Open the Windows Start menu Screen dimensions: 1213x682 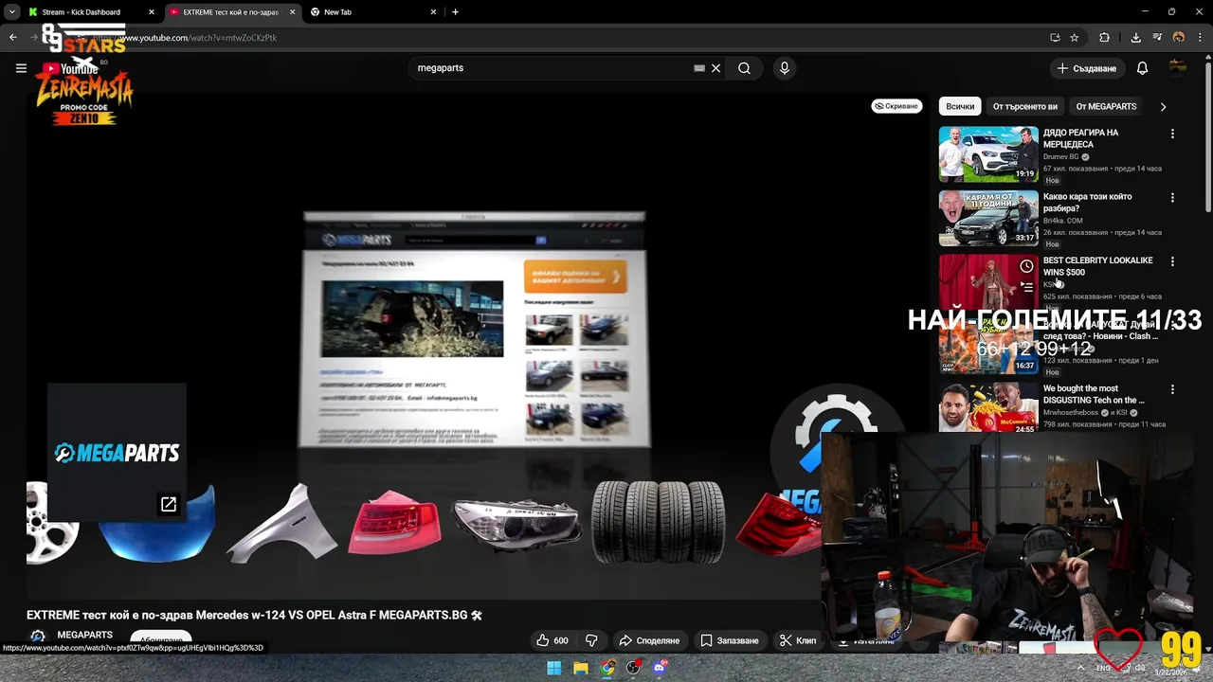(553, 668)
